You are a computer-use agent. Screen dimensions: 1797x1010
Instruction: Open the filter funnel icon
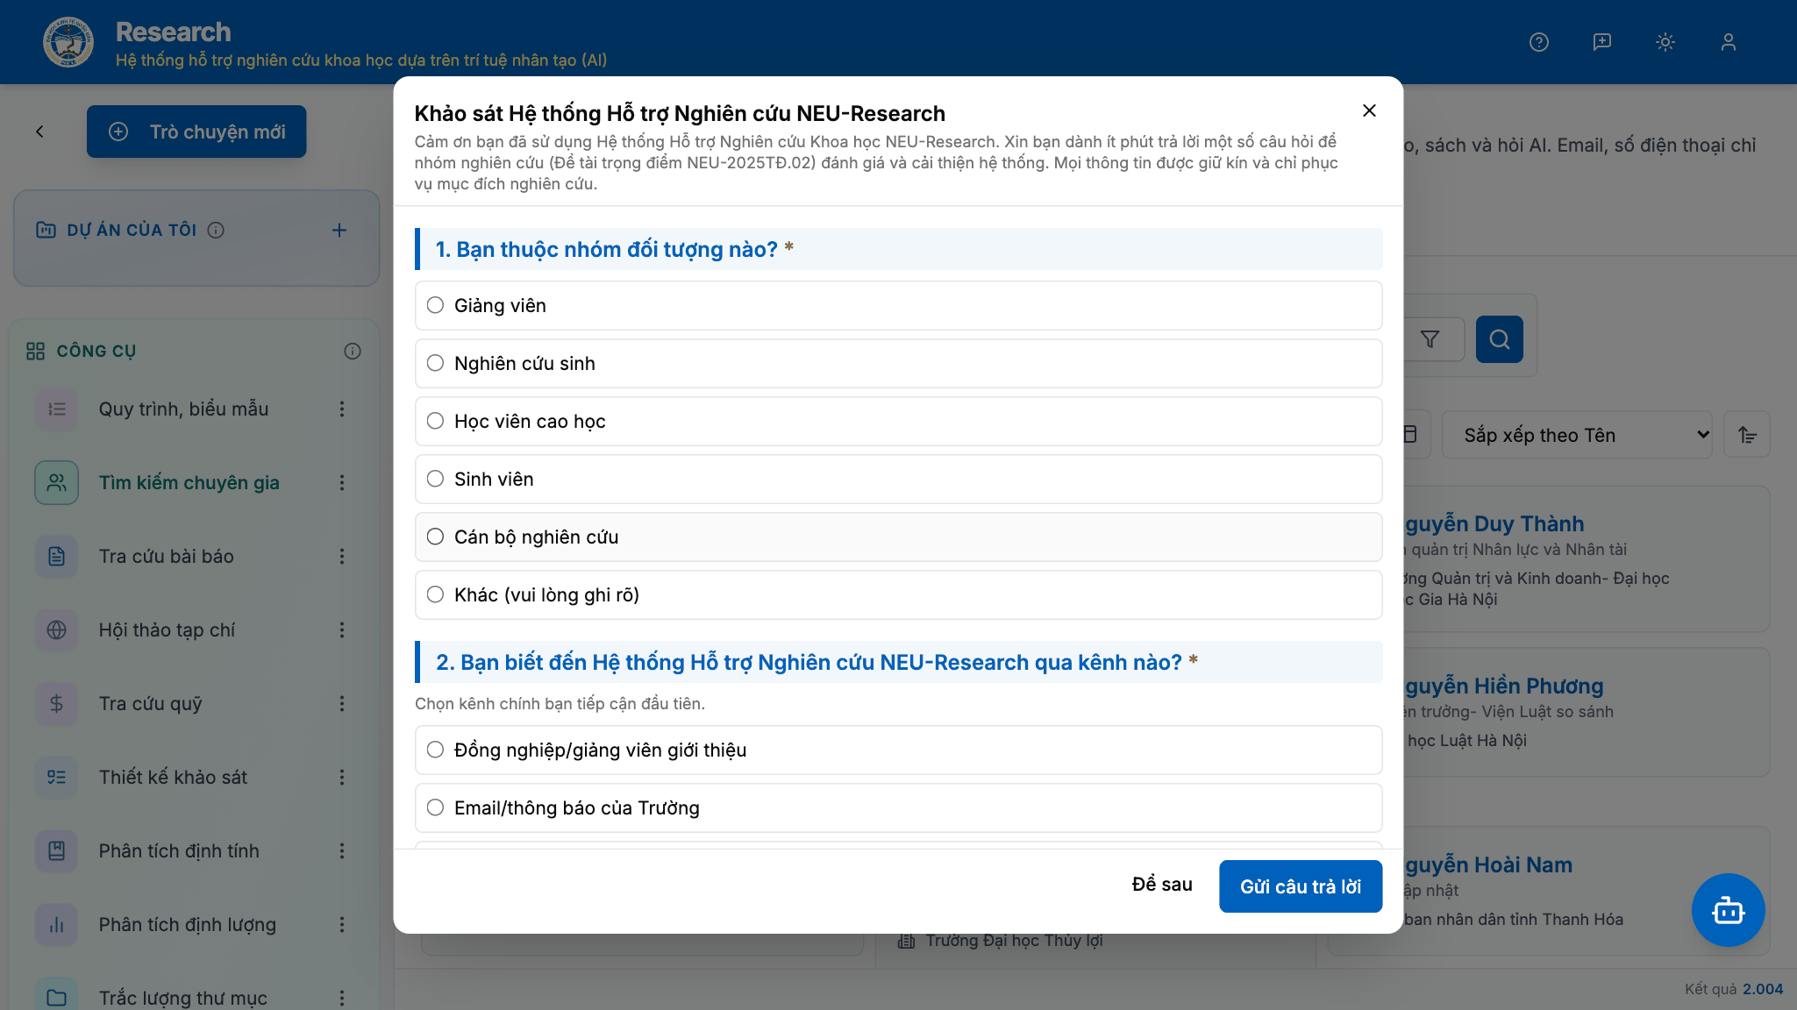1430,339
